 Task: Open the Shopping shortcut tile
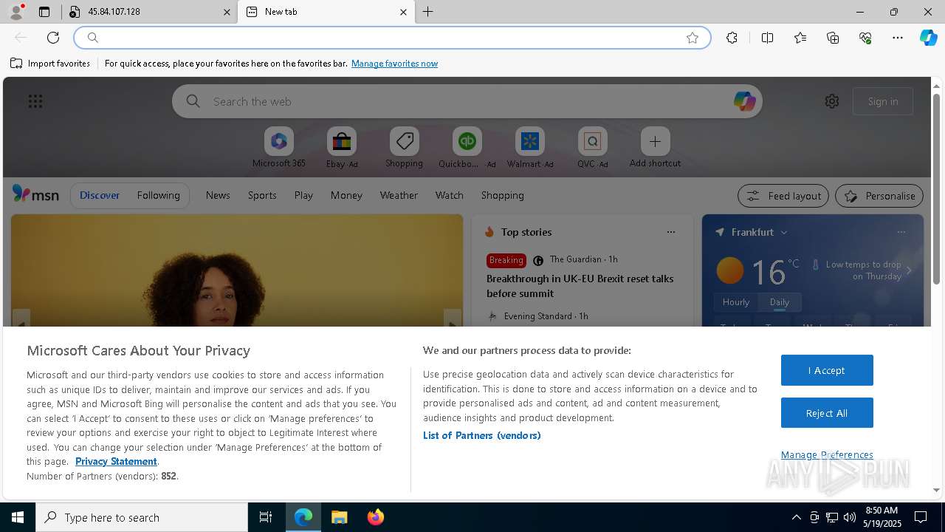pos(404,148)
